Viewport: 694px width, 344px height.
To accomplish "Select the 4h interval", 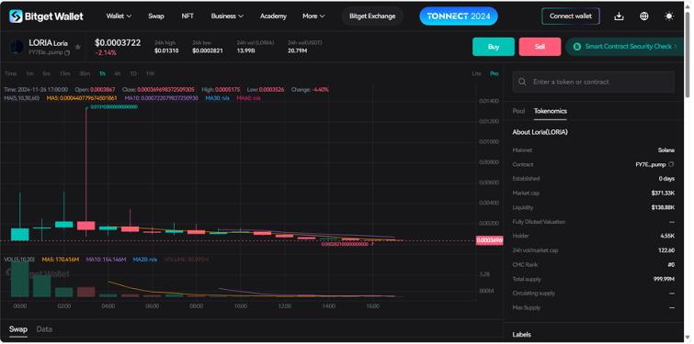I will (118, 73).
